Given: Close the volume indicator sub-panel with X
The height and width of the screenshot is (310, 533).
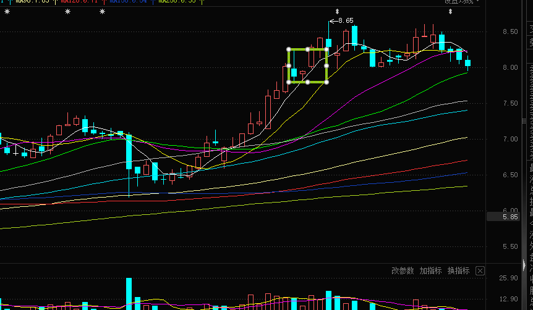Looking at the screenshot, I should pyautogui.click(x=480, y=270).
